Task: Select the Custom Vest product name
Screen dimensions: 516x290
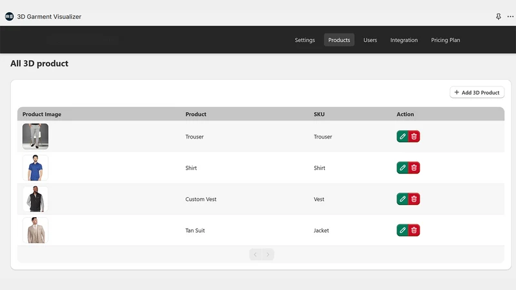Action: [201, 199]
